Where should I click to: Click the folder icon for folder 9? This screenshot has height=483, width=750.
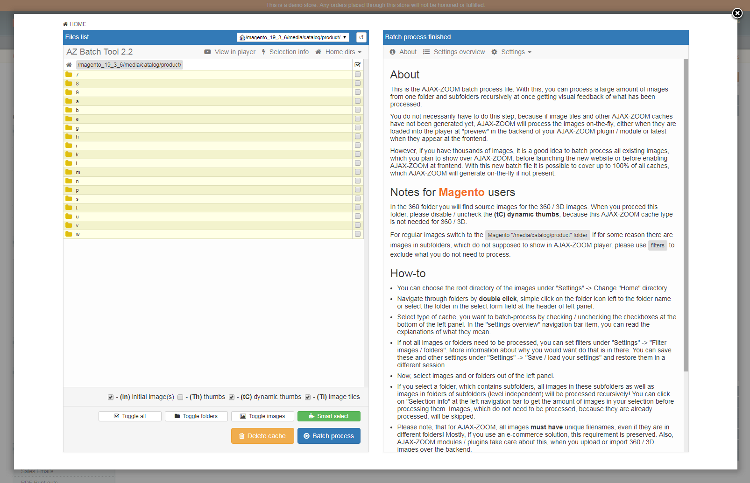[x=69, y=92]
